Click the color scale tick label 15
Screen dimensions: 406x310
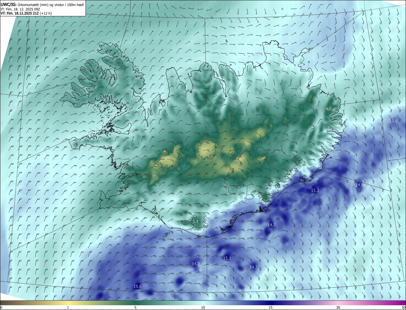point(271,307)
